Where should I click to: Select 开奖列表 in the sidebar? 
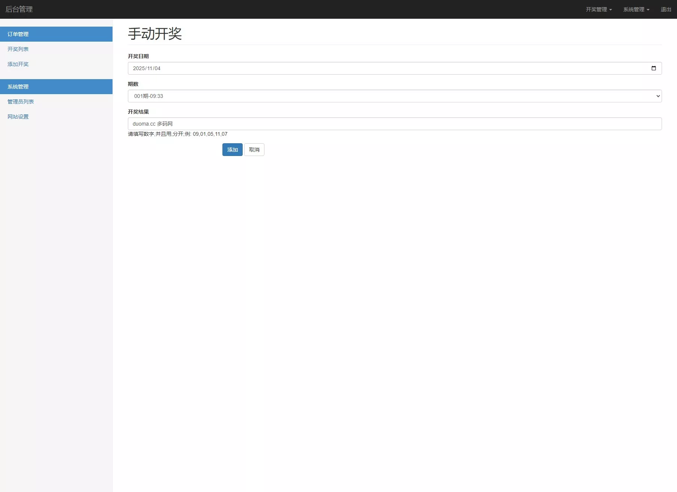pyautogui.click(x=18, y=49)
